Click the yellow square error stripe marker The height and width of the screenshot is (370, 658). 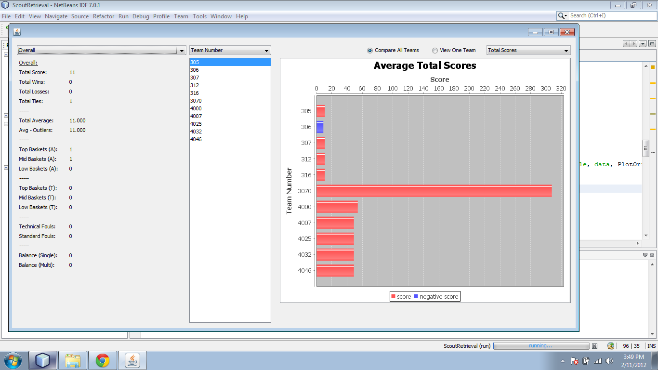tap(653, 67)
